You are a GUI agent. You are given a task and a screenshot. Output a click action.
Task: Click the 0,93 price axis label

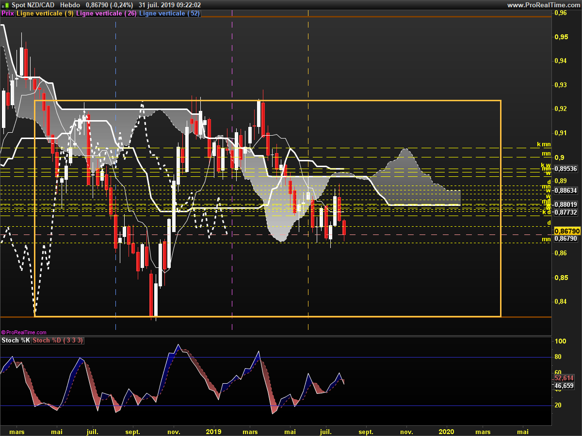click(560, 85)
